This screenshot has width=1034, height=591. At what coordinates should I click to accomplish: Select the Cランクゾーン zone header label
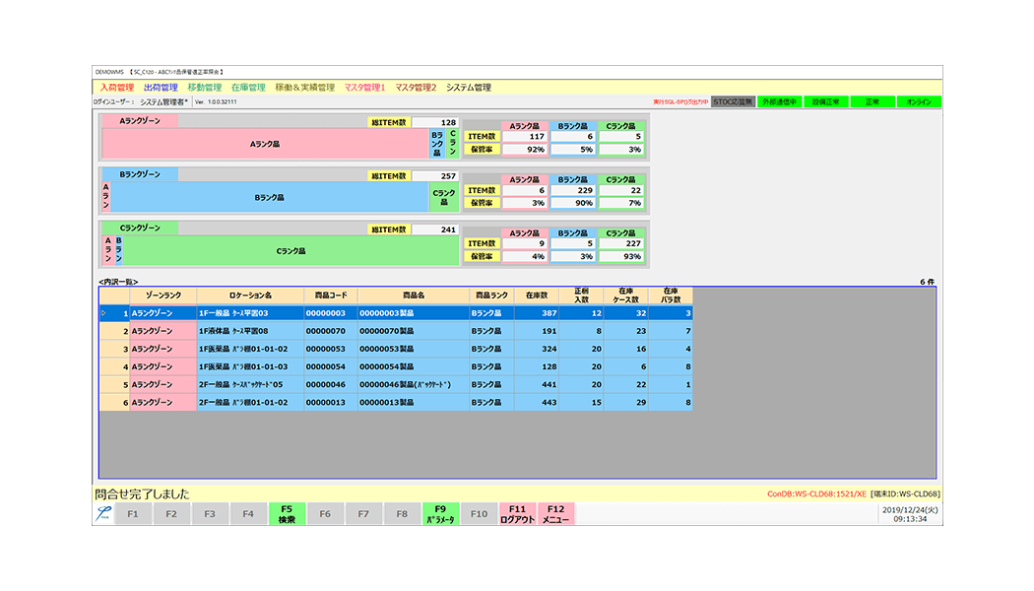[140, 228]
